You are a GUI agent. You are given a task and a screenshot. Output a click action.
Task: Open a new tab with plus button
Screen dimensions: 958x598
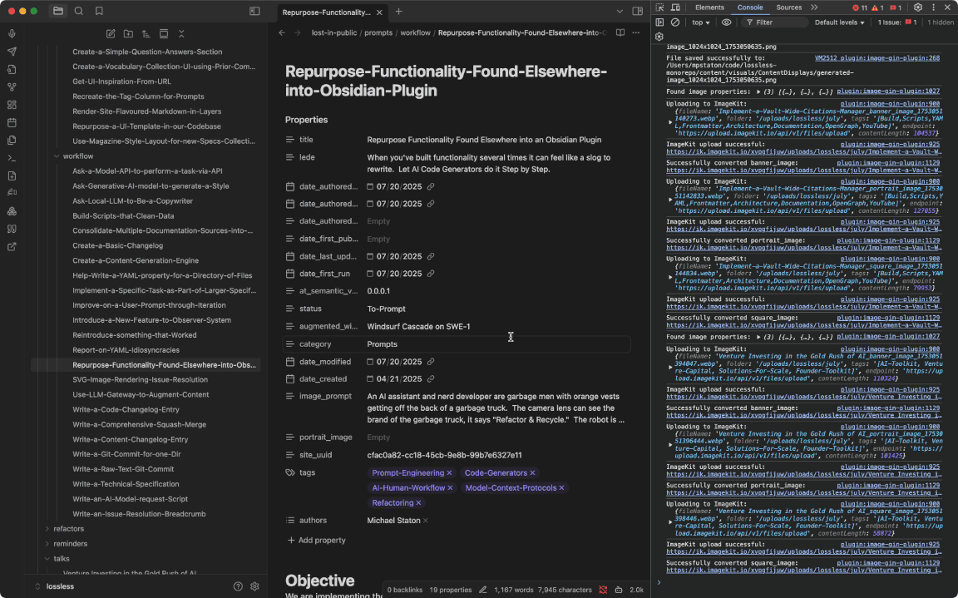[398, 11]
